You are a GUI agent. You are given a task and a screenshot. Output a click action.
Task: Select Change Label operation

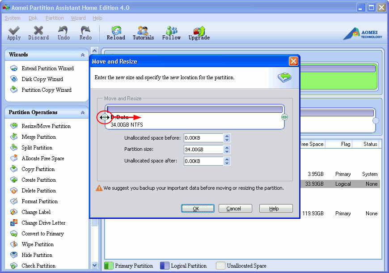[30, 212]
